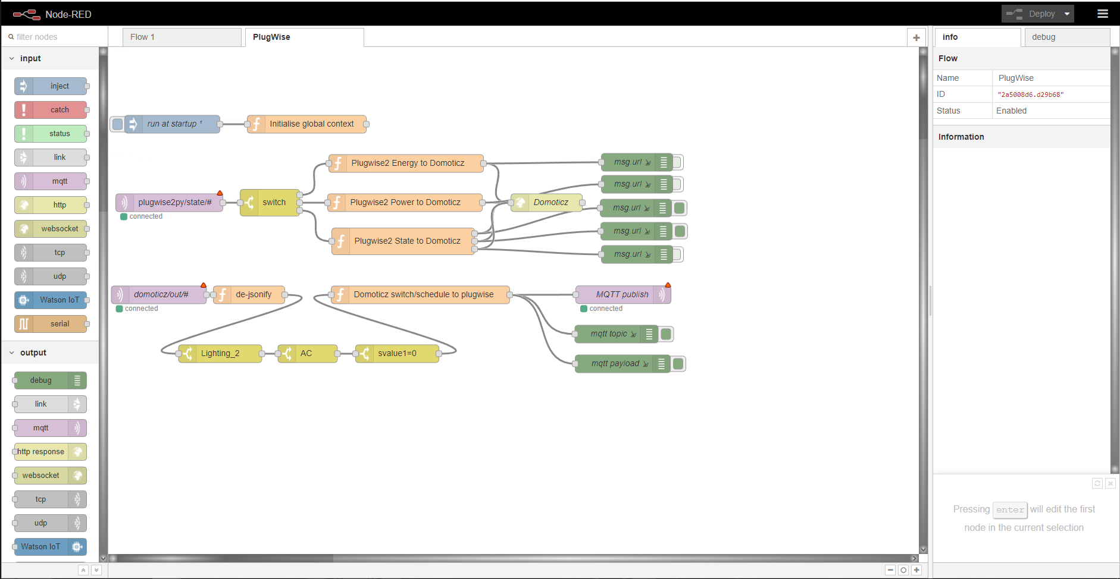The height and width of the screenshot is (579, 1120).
Task: Click the canvas horizontal scrollbar
Action: 515,558
